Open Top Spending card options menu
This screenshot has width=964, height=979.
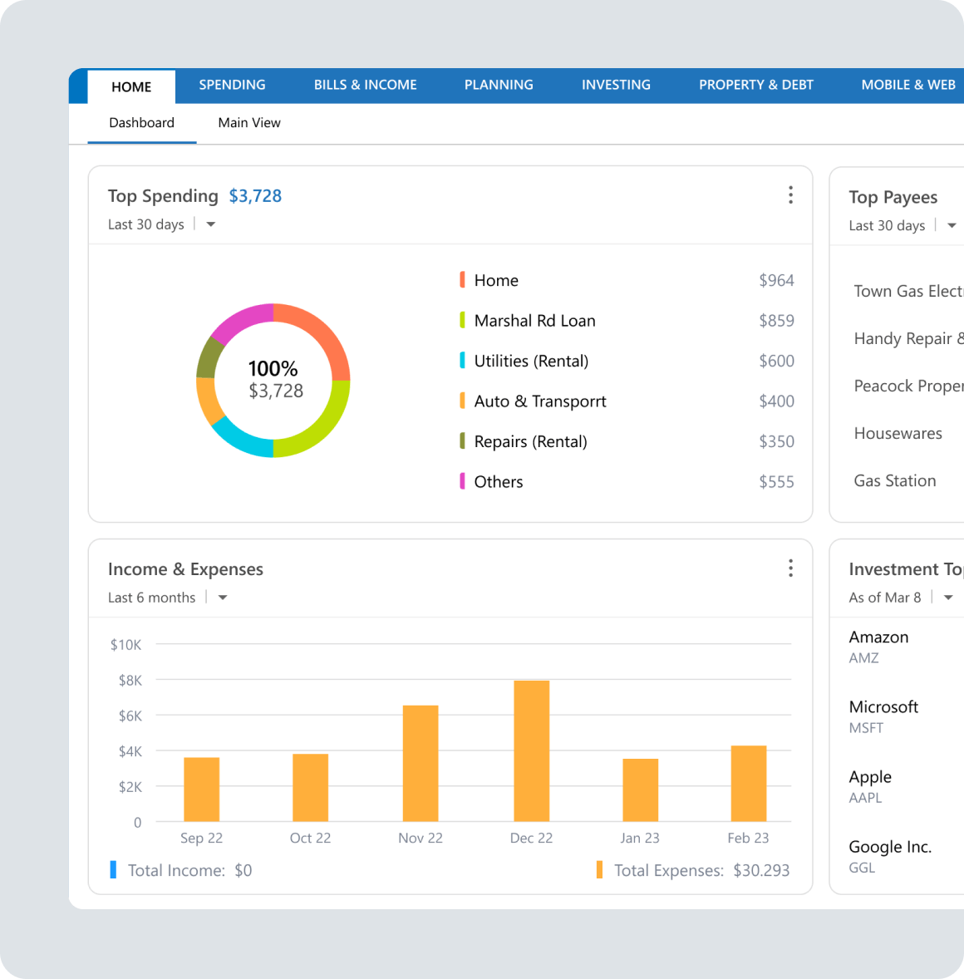pos(789,195)
